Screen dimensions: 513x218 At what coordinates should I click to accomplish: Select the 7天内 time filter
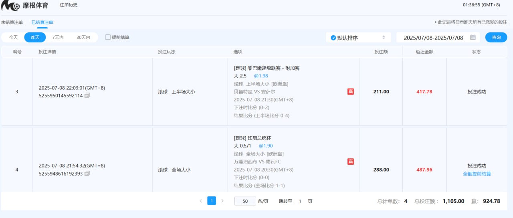tap(58, 37)
